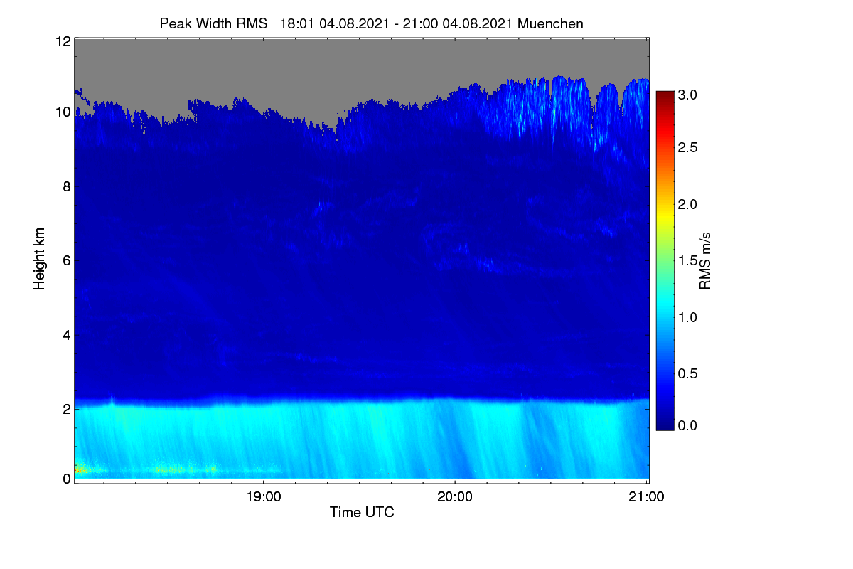Click the 'Muenchen' location text in the title
The height and width of the screenshot is (569, 853).
coord(550,23)
